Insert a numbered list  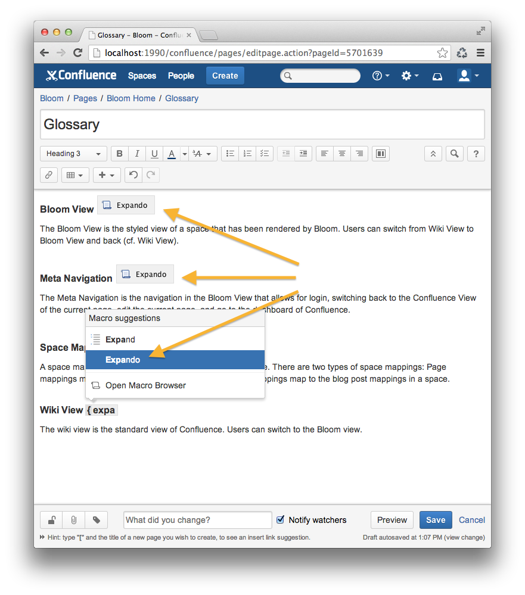pos(248,154)
